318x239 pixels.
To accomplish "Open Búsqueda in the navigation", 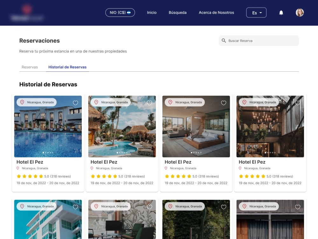I will (x=177, y=13).
